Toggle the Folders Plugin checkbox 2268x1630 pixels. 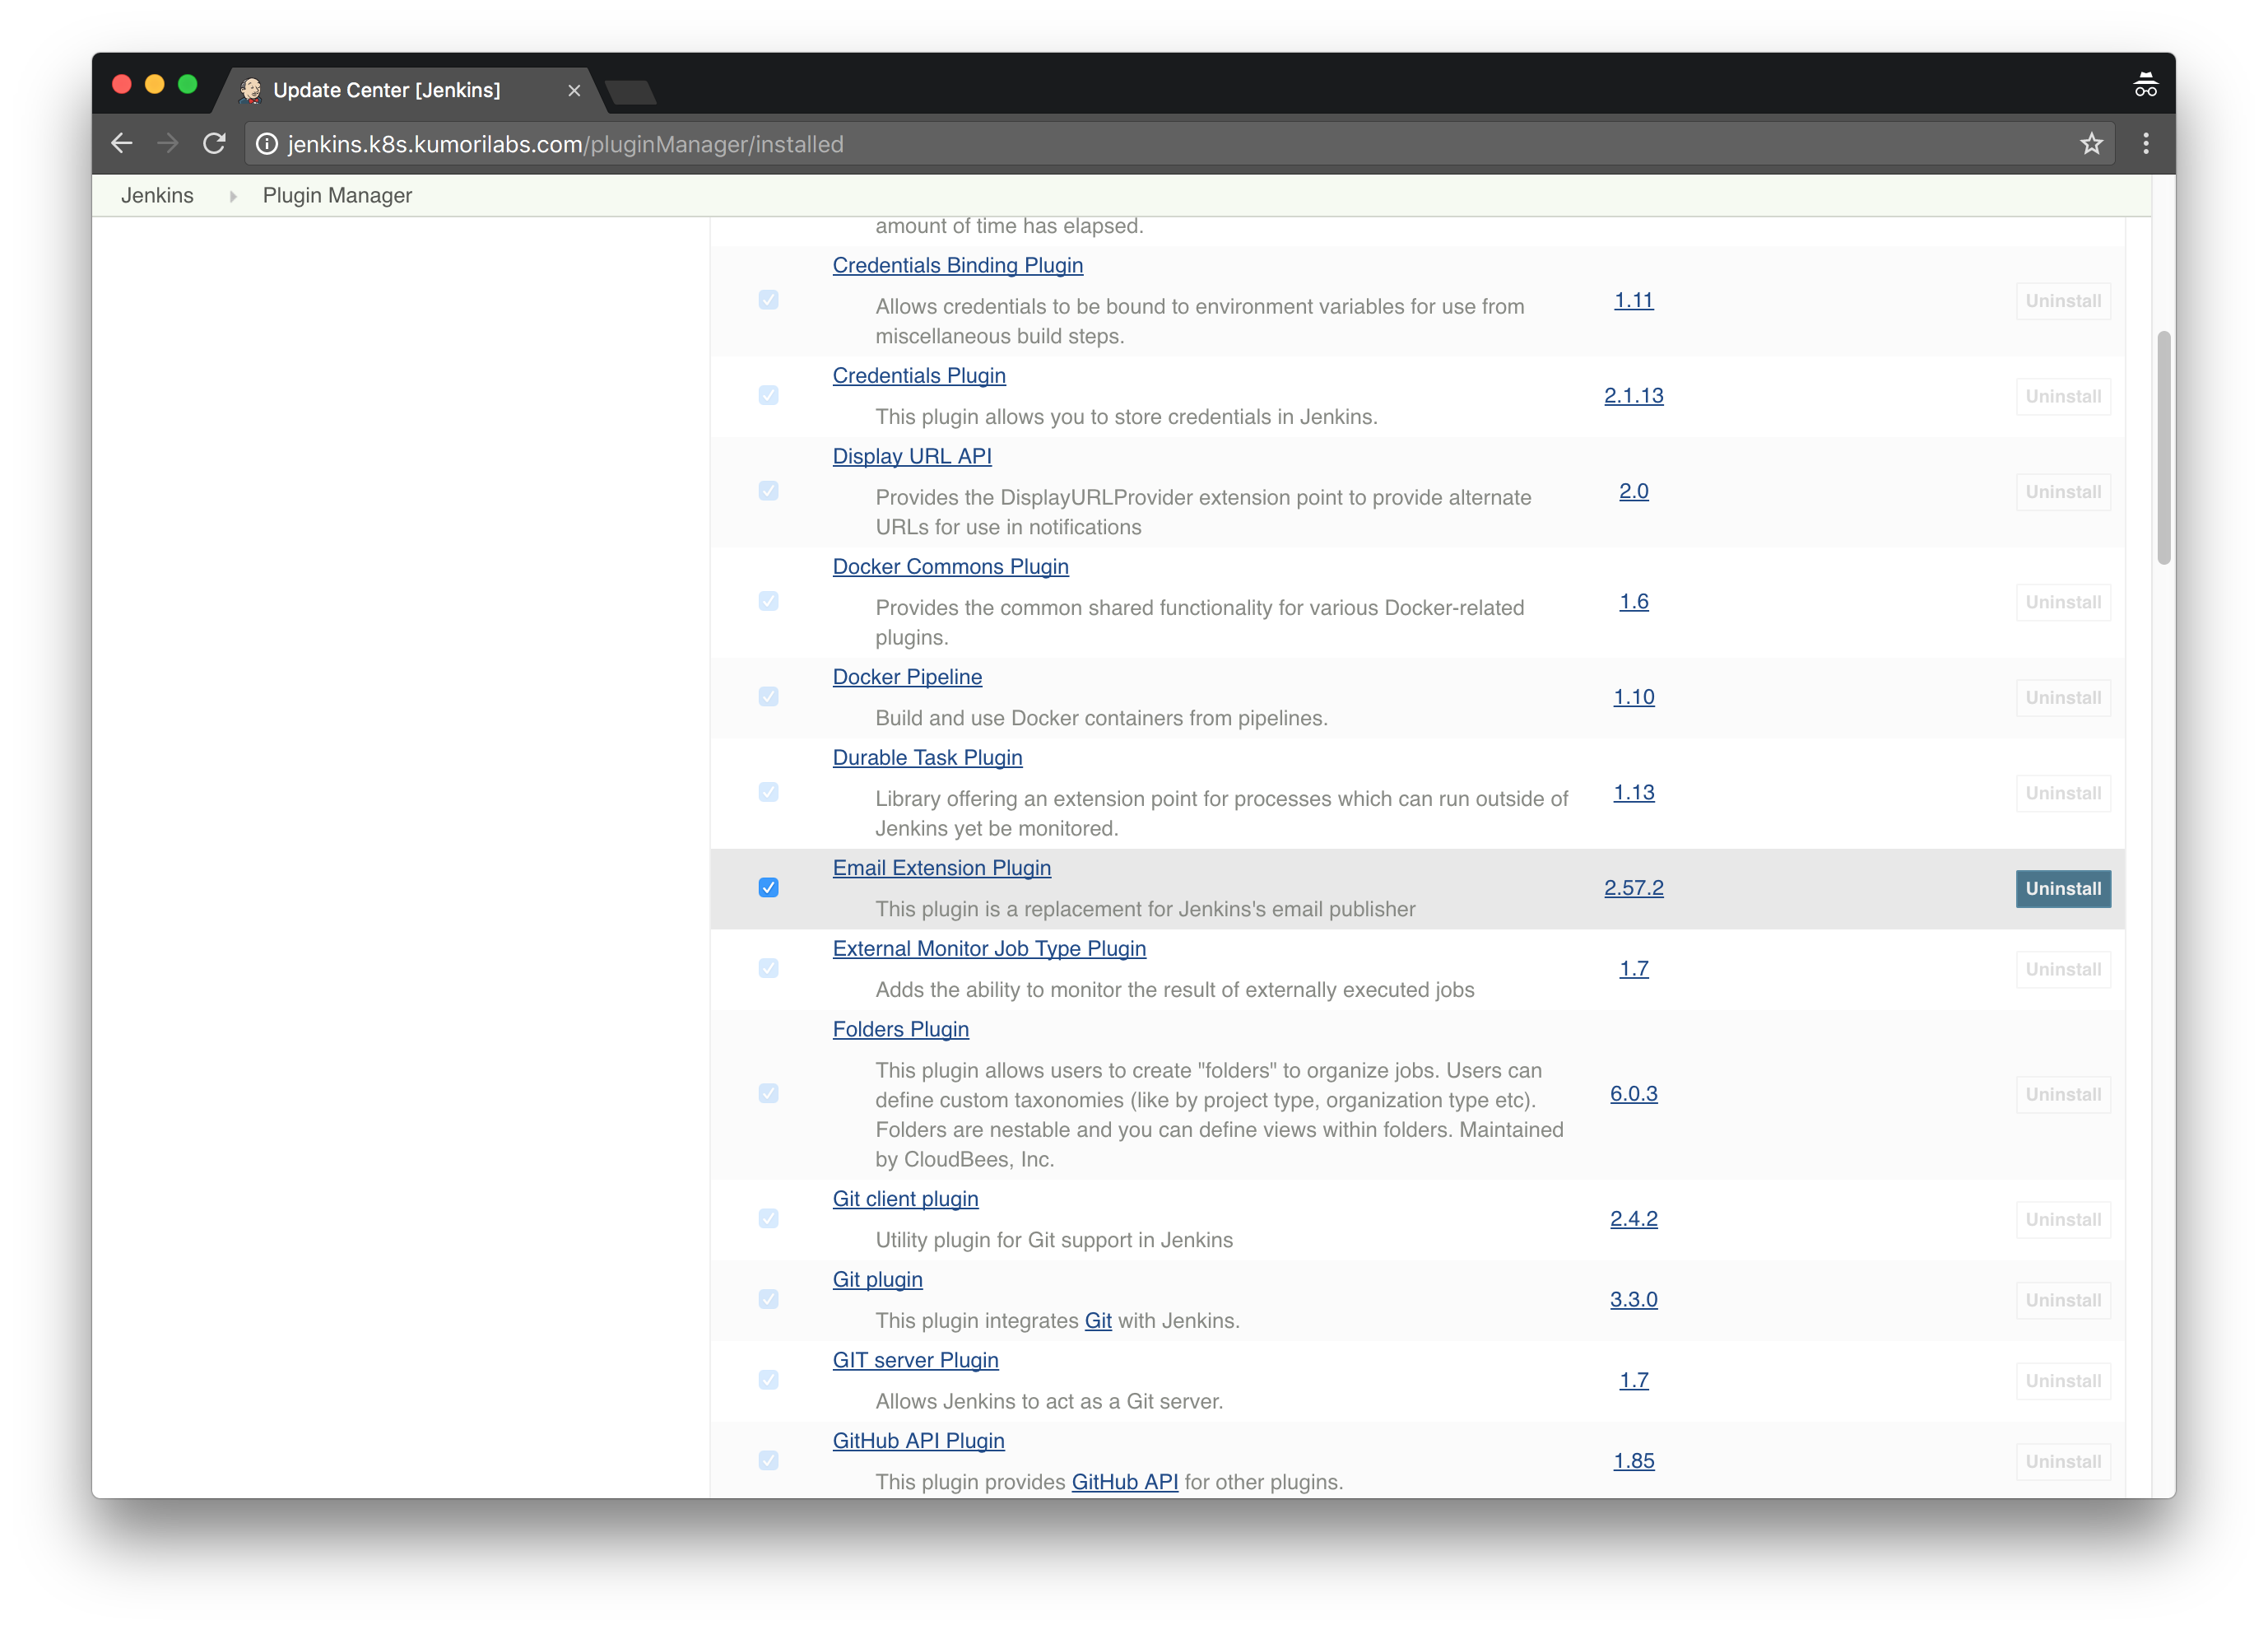(768, 1092)
